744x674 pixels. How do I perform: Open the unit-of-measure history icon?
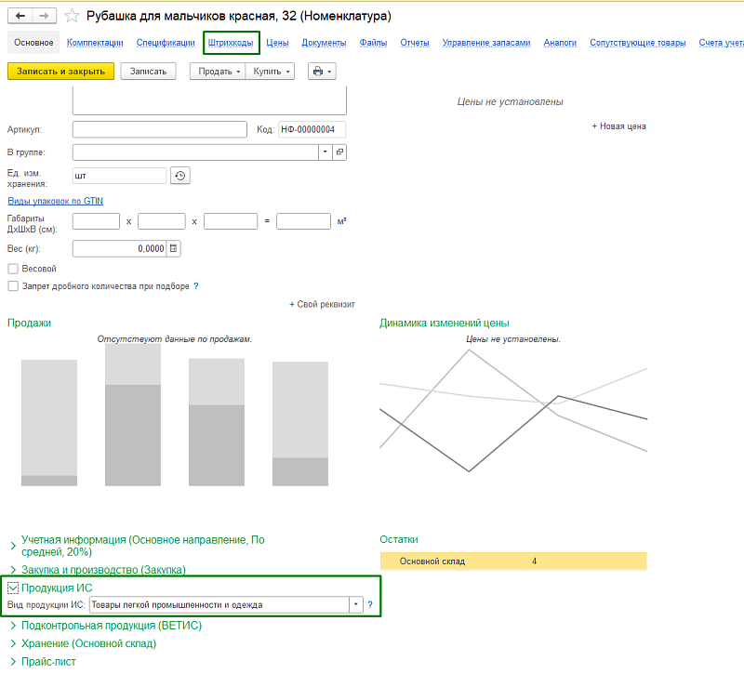[180, 176]
